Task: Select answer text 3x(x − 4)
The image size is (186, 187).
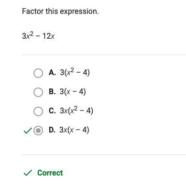Action: pyautogui.click(x=74, y=130)
